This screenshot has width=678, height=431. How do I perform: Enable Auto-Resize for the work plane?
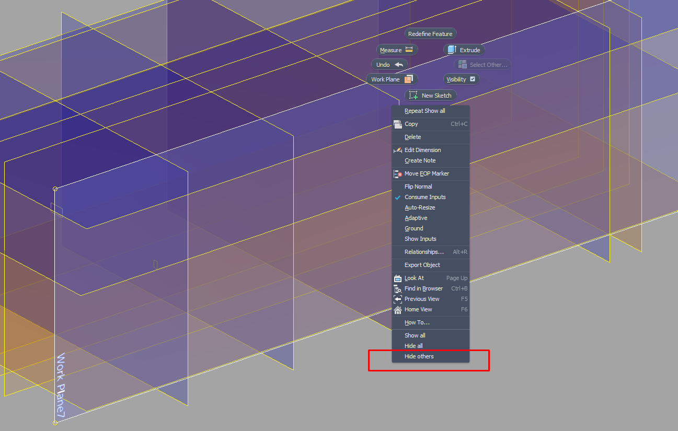pyautogui.click(x=419, y=208)
